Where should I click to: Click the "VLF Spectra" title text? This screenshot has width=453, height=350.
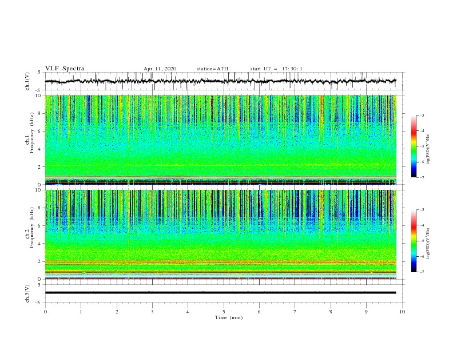point(65,69)
